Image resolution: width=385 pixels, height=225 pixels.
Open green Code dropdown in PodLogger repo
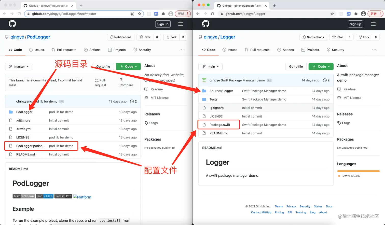click(128, 66)
